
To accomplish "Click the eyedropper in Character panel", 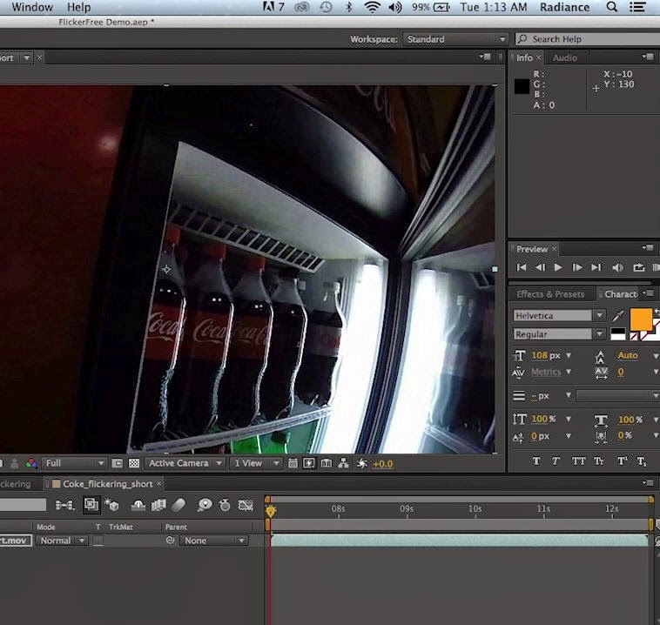I will pyautogui.click(x=618, y=316).
